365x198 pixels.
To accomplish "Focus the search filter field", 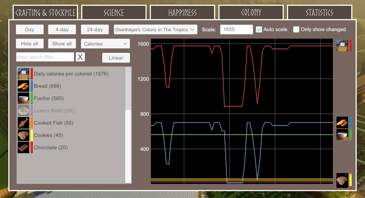I will [45, 57].
